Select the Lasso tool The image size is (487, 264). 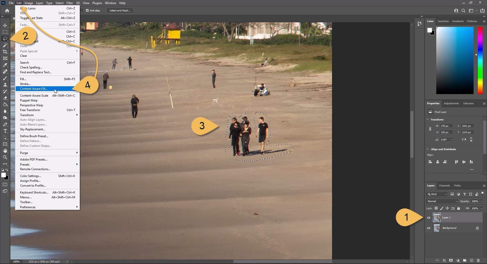point(5,39)
